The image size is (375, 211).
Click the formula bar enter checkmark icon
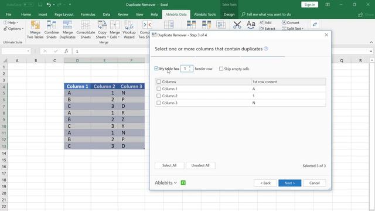(56, 51)
